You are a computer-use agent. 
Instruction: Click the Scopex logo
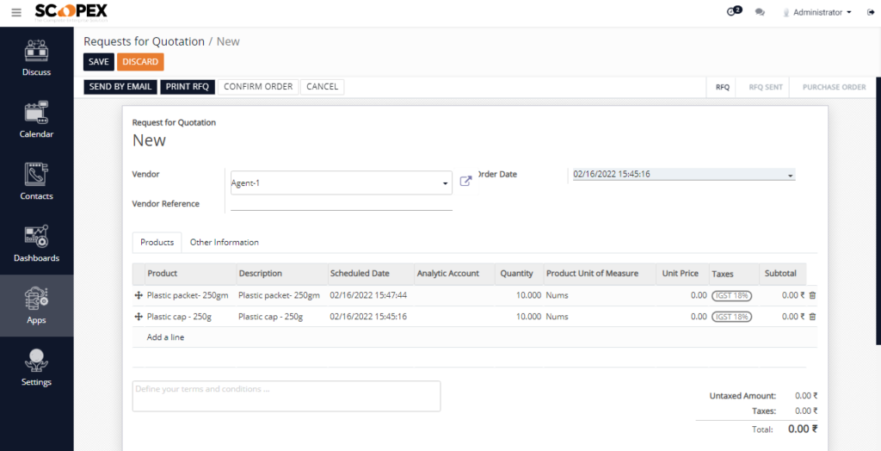(x=71, y=12)
